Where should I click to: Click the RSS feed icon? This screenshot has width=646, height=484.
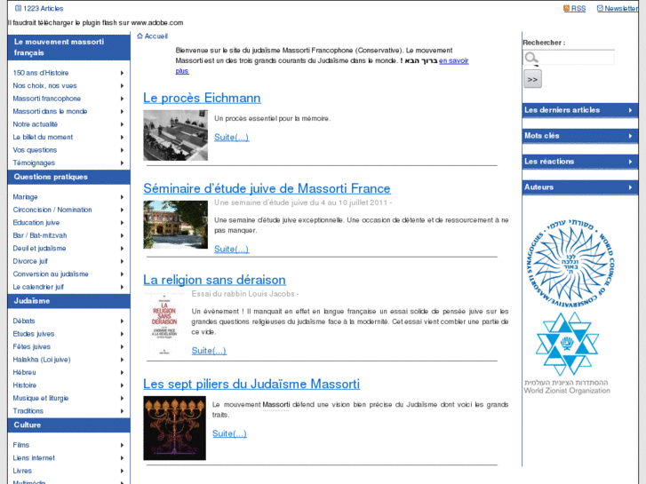[567, 8]
